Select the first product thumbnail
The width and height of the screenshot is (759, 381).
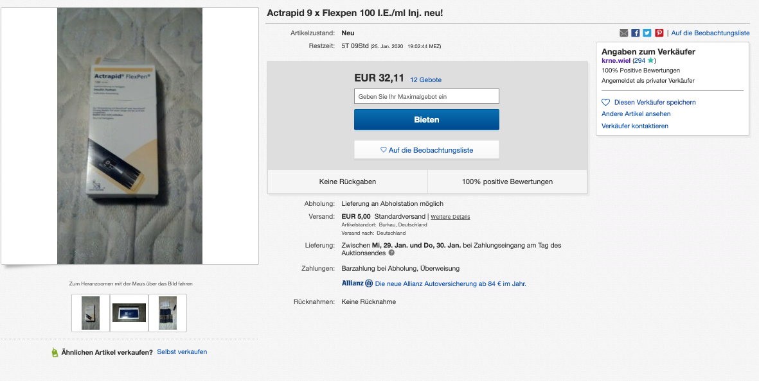91,312
